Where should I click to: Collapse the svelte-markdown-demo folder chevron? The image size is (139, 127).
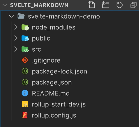(x=11, y=16)
